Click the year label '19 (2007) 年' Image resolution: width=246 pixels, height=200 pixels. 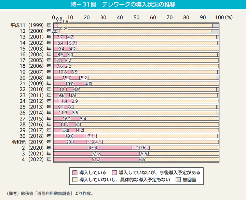pos(35,72)
